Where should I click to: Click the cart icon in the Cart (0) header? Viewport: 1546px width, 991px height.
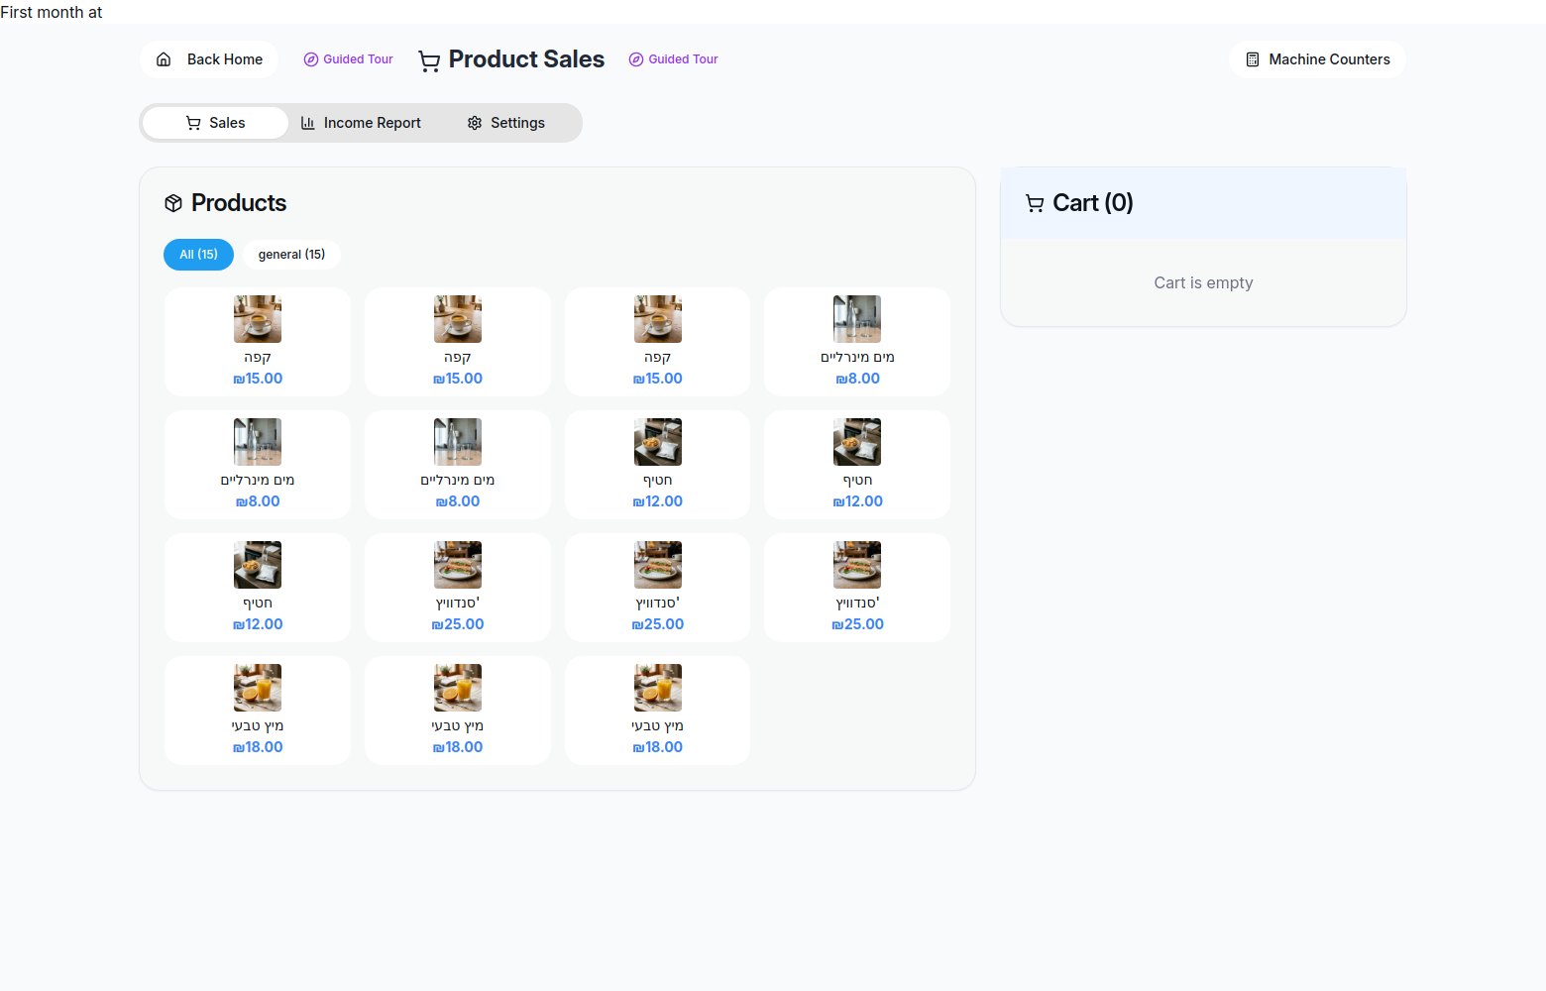click(x=1035, y=203)
